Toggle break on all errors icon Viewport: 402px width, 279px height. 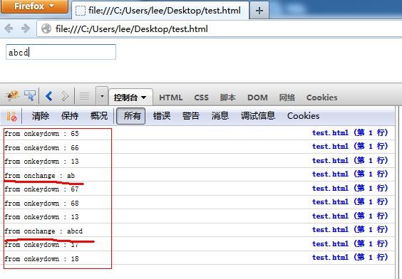[x=12, y=116]
